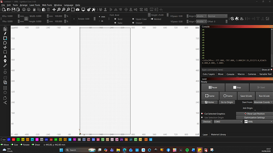Screen dimensions: 273x153
Task: Open File Explorer in the taskbar
Action: click(118, 150)
